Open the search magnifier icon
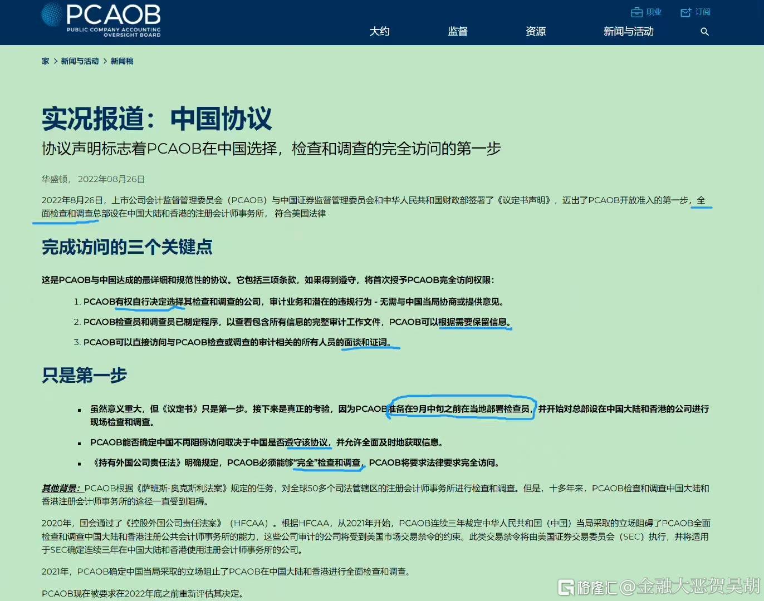The height and width of the screenshot is (601, 764). 704,32
